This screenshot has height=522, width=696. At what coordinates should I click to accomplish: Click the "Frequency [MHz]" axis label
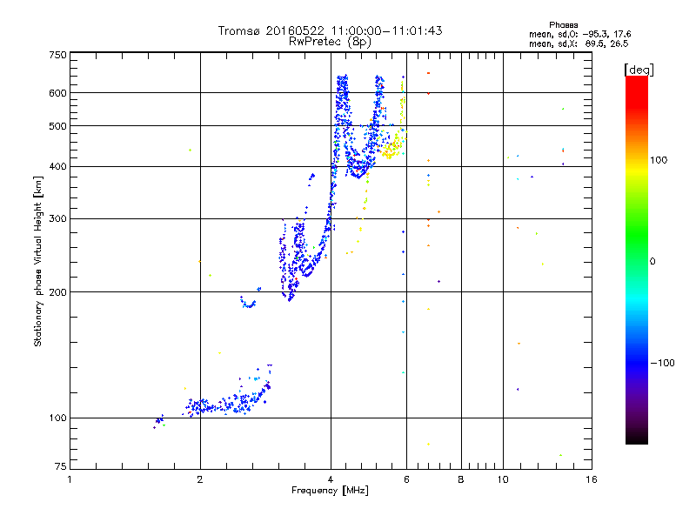[330, 491]
